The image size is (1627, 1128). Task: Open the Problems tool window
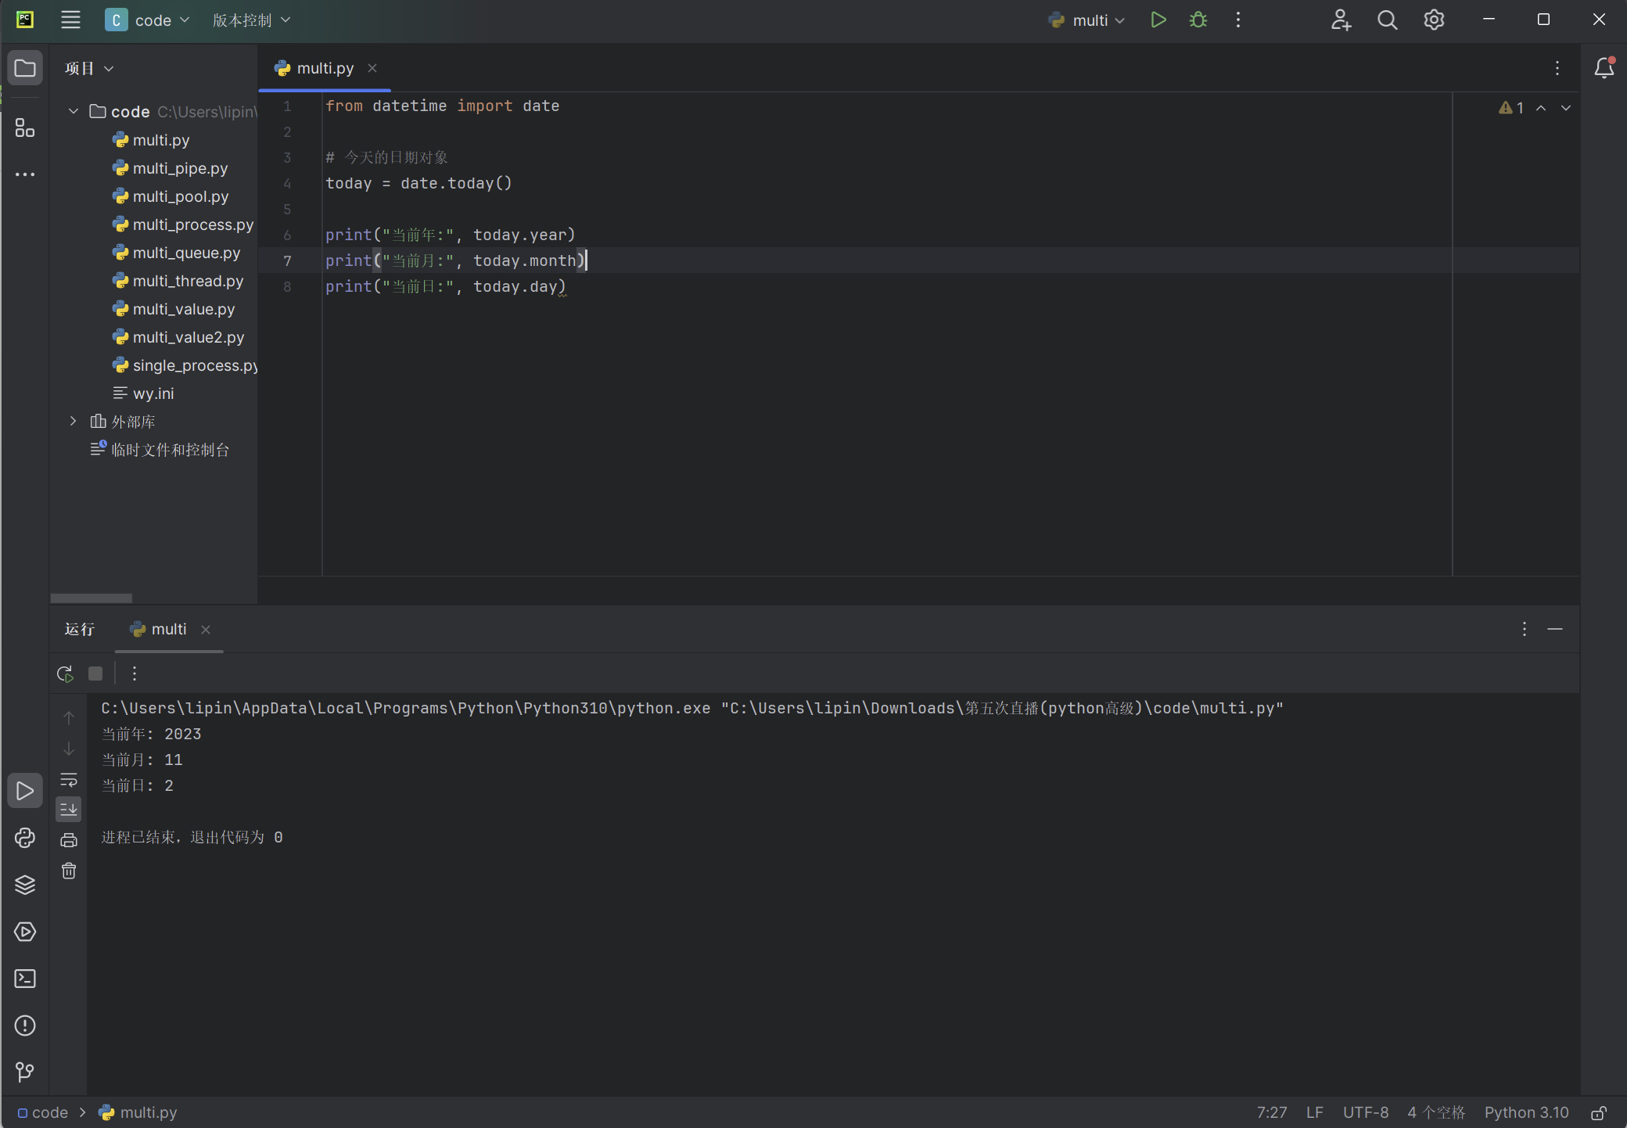pyautogui.click(x=25, y=1026)
